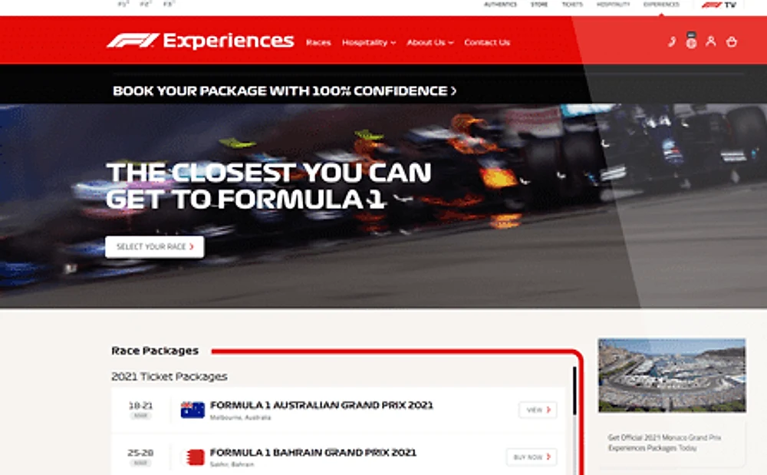The width and height of the screenshot is (767, 475).
Task: Go to the F3 link in the top bar
Action: (169, 4)
